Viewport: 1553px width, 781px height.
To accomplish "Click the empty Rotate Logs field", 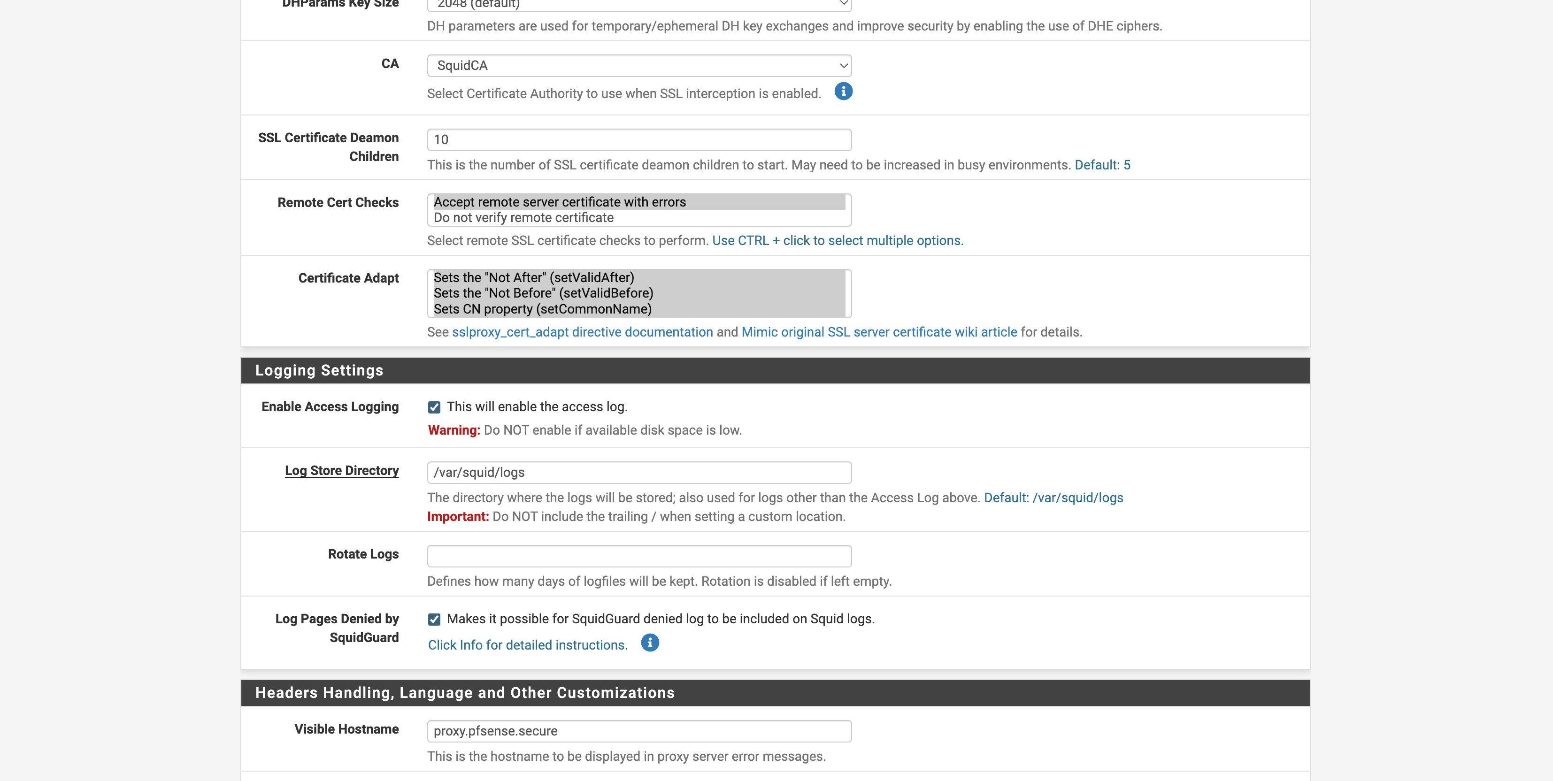I will point(639,556).
